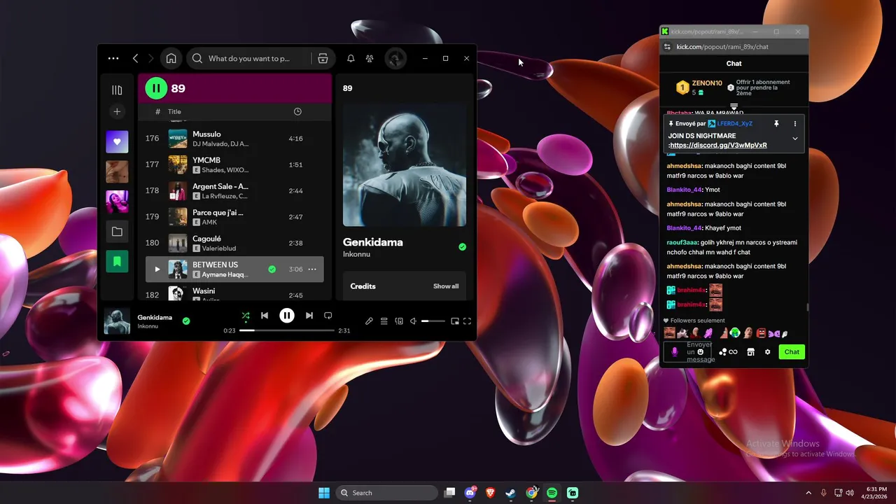Focus the Spotify search field
Screen dimensions: 896x504
248,59
